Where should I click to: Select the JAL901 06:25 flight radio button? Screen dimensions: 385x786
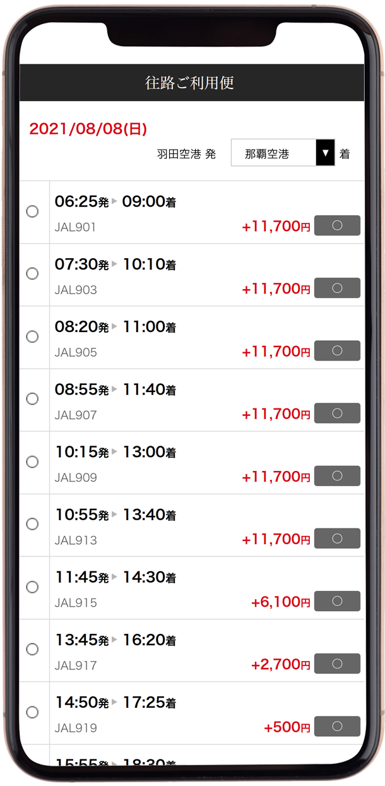[x=32, y=211]
